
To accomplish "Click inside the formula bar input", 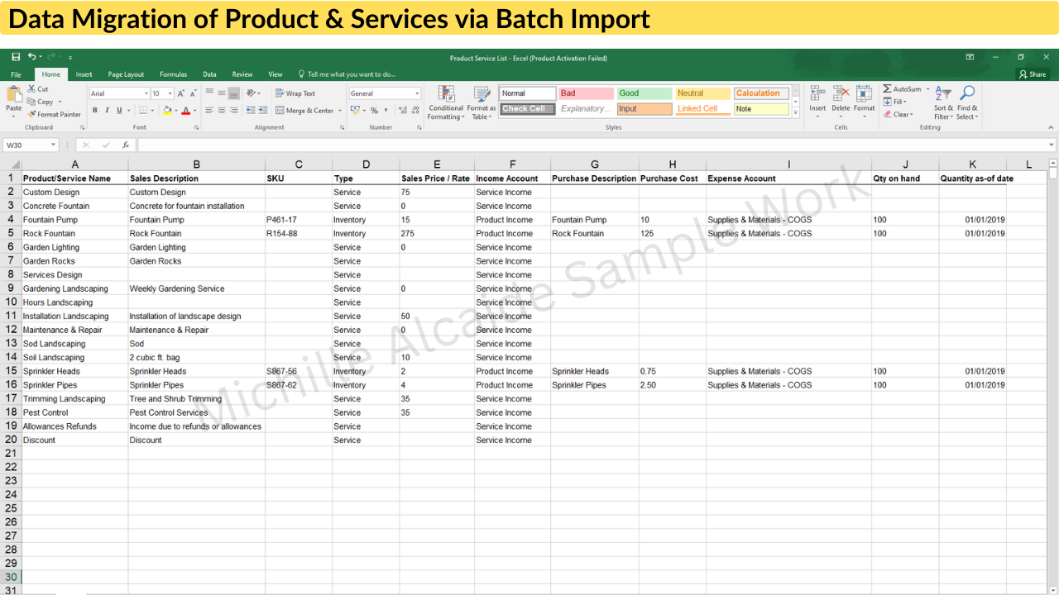I will point(579,145).
